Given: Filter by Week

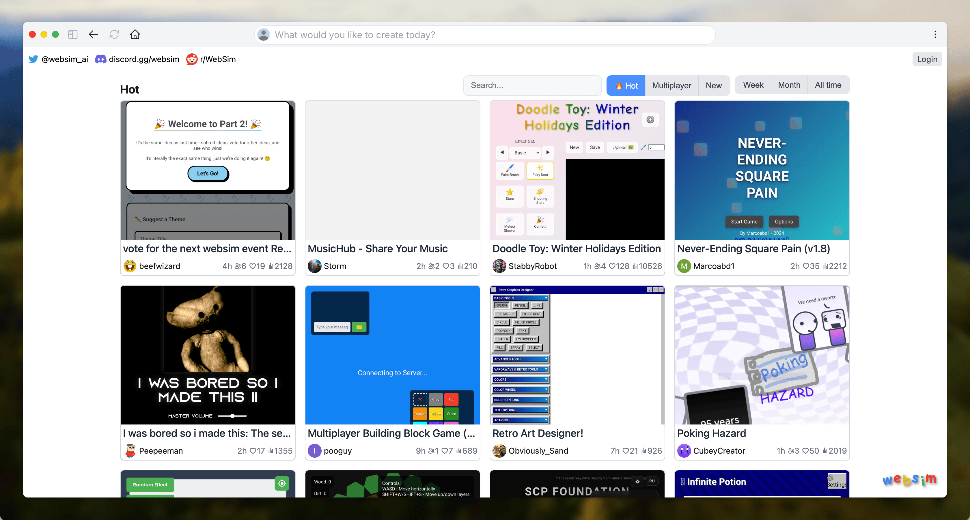Looking at the screenshot, I should pos(753,85).
